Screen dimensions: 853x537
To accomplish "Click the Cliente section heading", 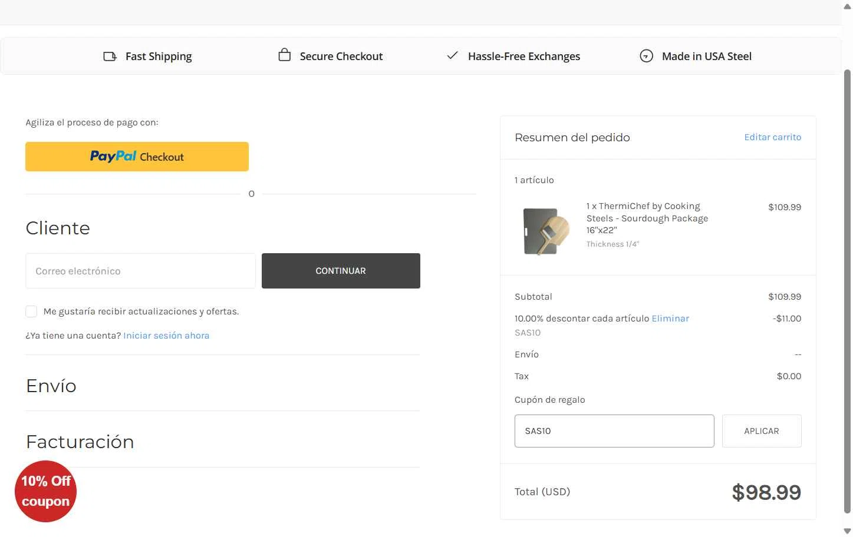I will pyautogui.click(x=58, y=228).
